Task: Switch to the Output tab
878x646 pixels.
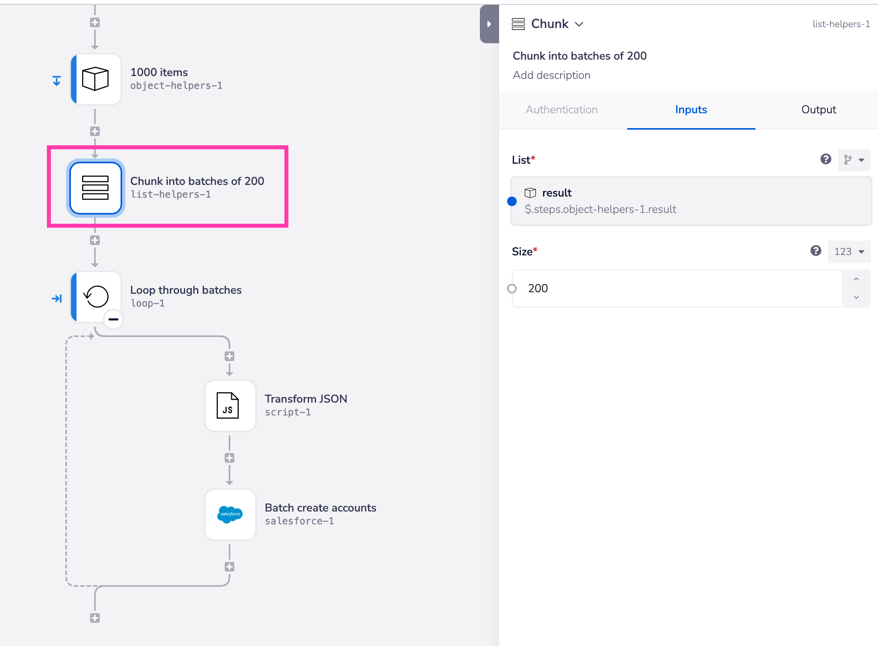Action: [818, 110]
